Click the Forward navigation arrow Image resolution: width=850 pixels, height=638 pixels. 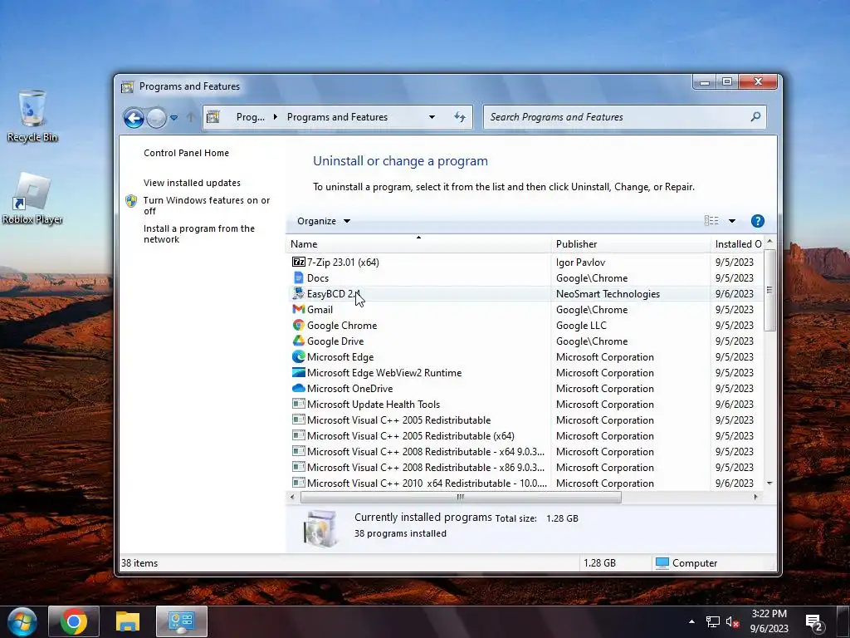point(156,117)
